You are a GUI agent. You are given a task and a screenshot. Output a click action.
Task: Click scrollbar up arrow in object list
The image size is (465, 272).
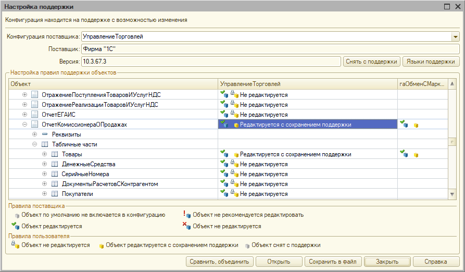coord(452,84)
